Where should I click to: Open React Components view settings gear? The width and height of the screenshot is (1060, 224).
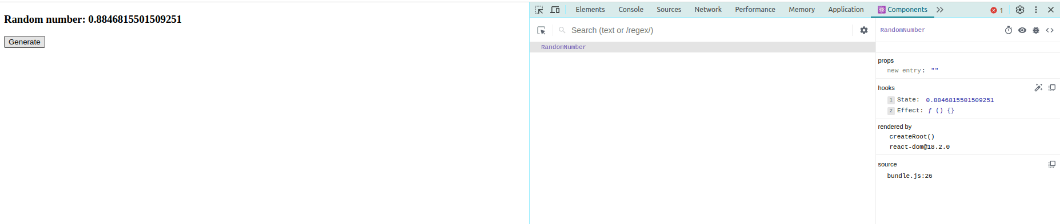[864, 30]
